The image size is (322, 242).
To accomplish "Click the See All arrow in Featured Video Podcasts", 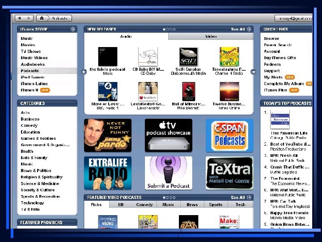I will [249, 197].
